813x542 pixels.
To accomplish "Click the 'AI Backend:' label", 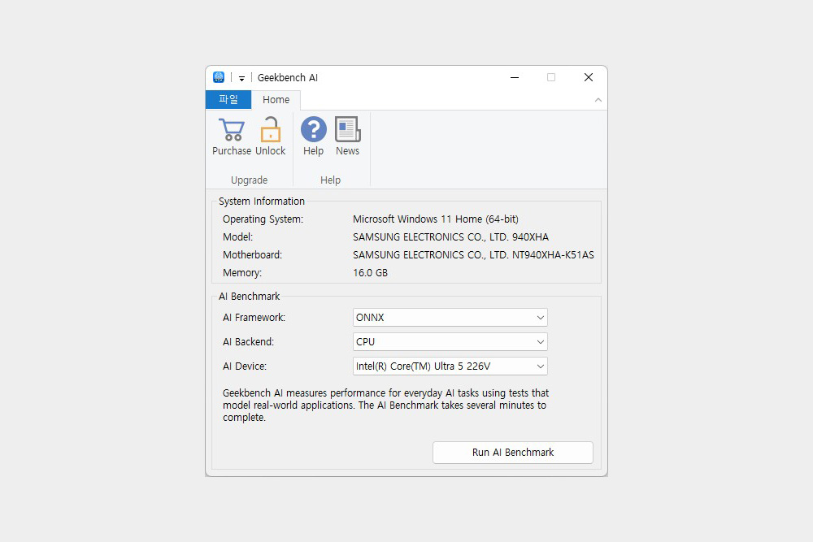I will 248,342.
